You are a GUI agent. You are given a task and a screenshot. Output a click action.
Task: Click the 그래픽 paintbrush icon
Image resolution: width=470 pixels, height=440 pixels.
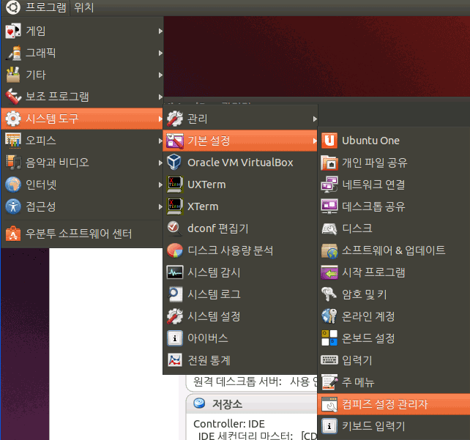13,53
